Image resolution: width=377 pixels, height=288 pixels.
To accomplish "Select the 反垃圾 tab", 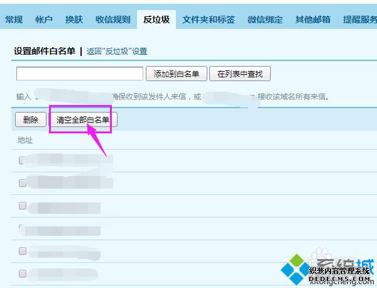I will pos(156,19).
